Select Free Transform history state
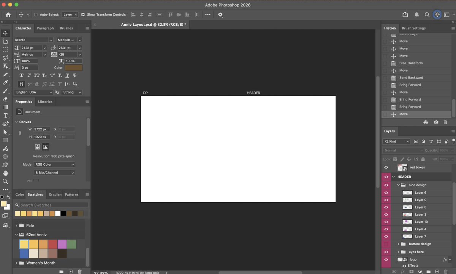The image size is (456, 274). [x=411, y=63]
